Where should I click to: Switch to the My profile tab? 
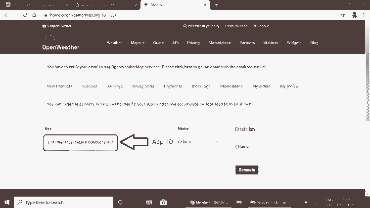pos(289,86)
